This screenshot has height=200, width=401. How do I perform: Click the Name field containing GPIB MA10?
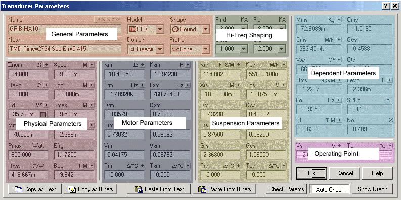[x=65, y=29]
